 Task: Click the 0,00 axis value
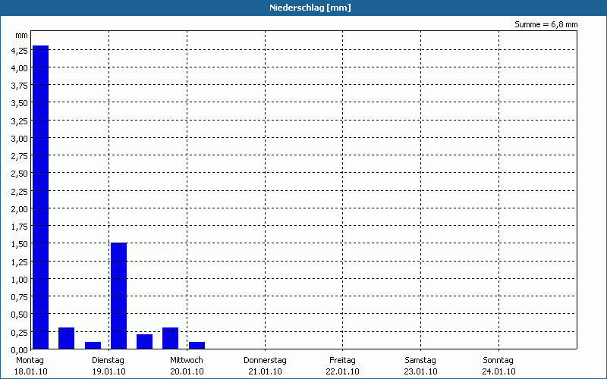pyautogui.click(x=20, y=350)
